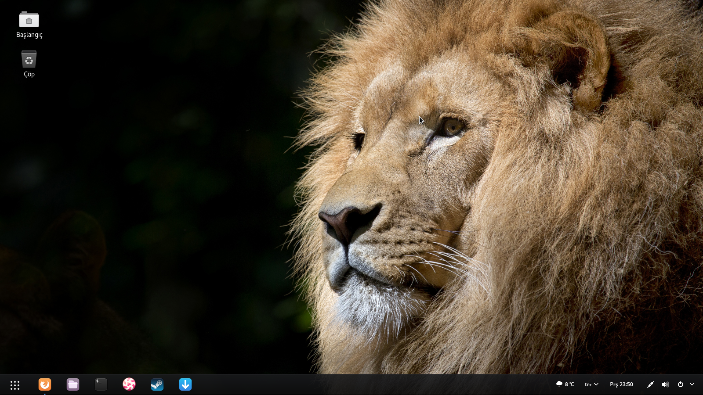Open the volume speaker tray icon
Screen dimensions: 703x395
(x=665, y=384)
